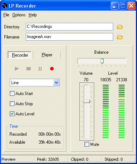The image size is (137, 164).
Task: Click the Pause button
Action: click(x=40, y=69)
